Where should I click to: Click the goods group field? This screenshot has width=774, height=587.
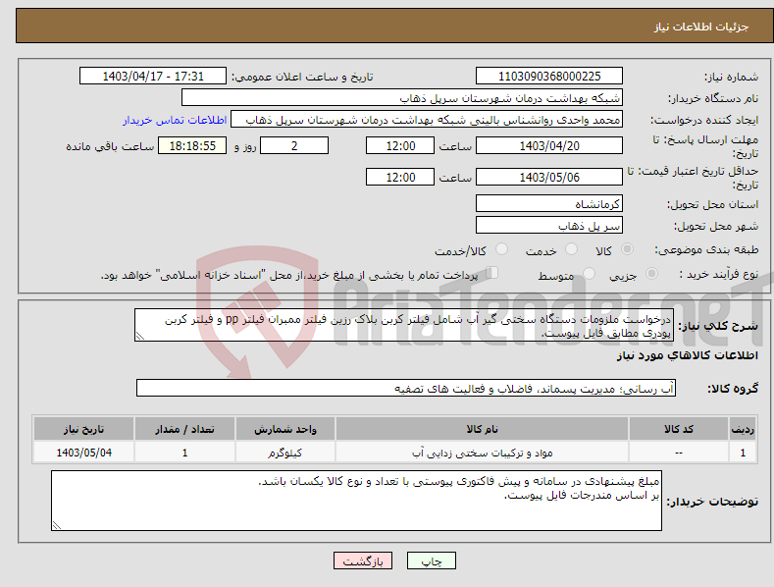[406, 389]
